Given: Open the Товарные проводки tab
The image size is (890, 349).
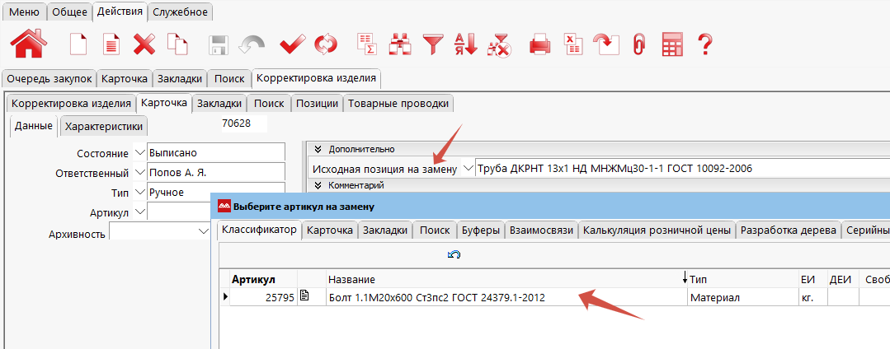Looking at the screenshot, I should click(x=398, y=104).
